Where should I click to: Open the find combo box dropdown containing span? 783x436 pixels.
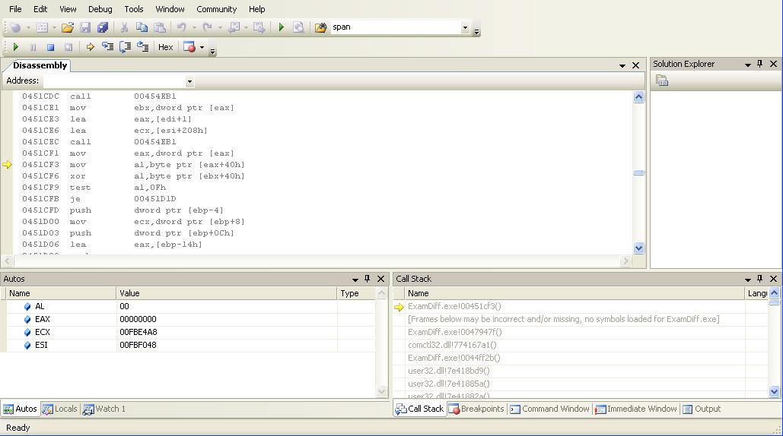click(x=466, y=27)
